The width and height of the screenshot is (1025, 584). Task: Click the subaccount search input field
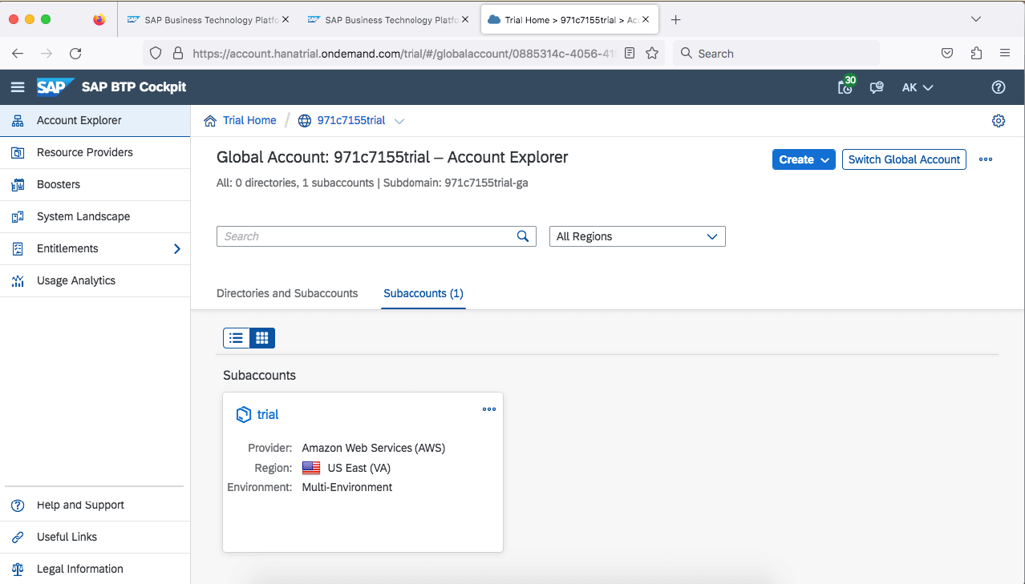[x=369, y=236]
